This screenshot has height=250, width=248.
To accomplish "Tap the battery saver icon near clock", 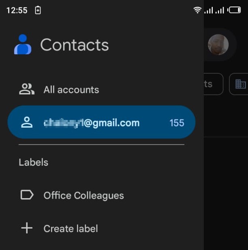I will tap(38, 10).
